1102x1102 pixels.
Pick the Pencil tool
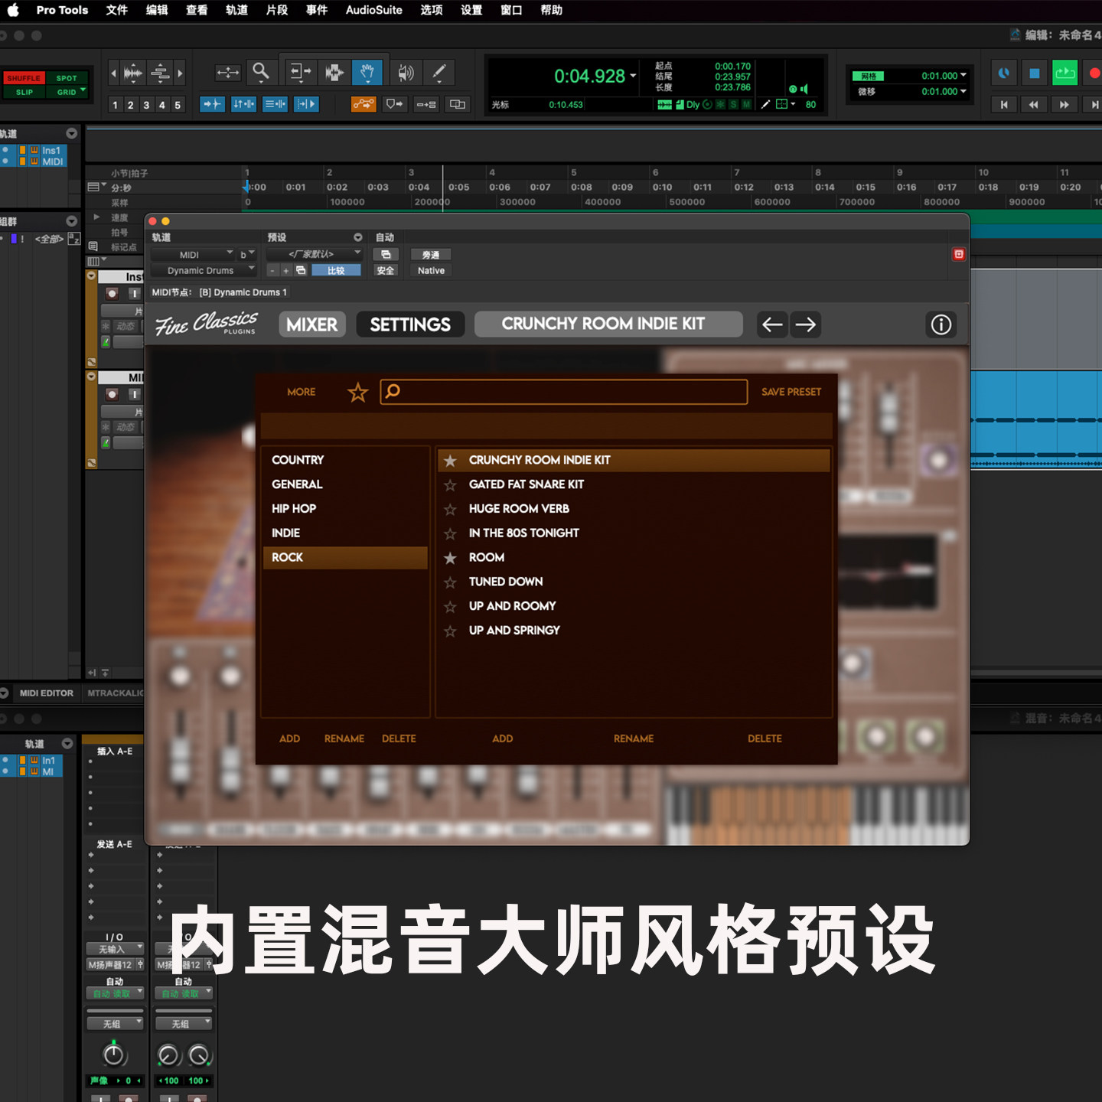pyautogui.click(x=439, y=73)
